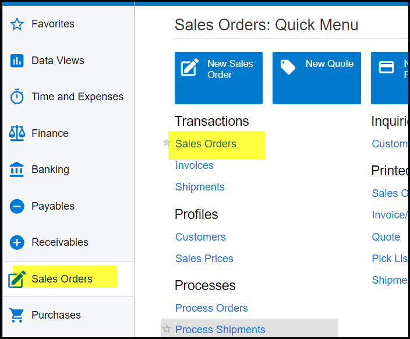Click the Favorites star icon
The width and height of the screenshot is (410, 339).
(17, 24)
